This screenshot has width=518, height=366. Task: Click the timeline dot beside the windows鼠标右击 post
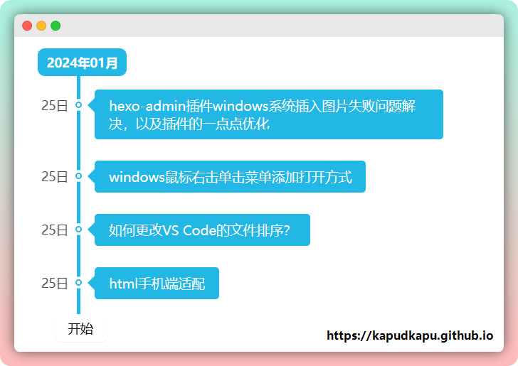(x=78, y=176)
